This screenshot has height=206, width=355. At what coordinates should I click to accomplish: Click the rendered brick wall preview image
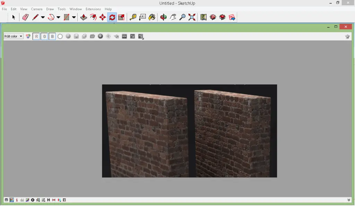[189, 131]
